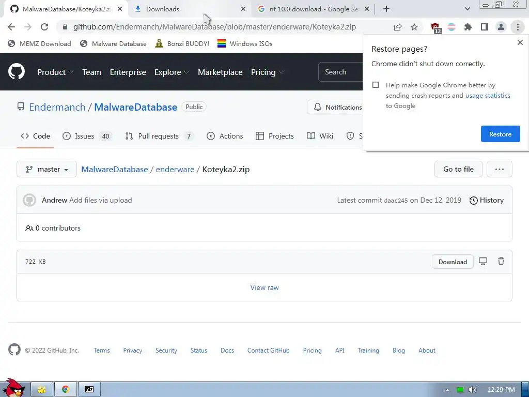
Task: View site lock information icon
Action: tap(65, 27)
